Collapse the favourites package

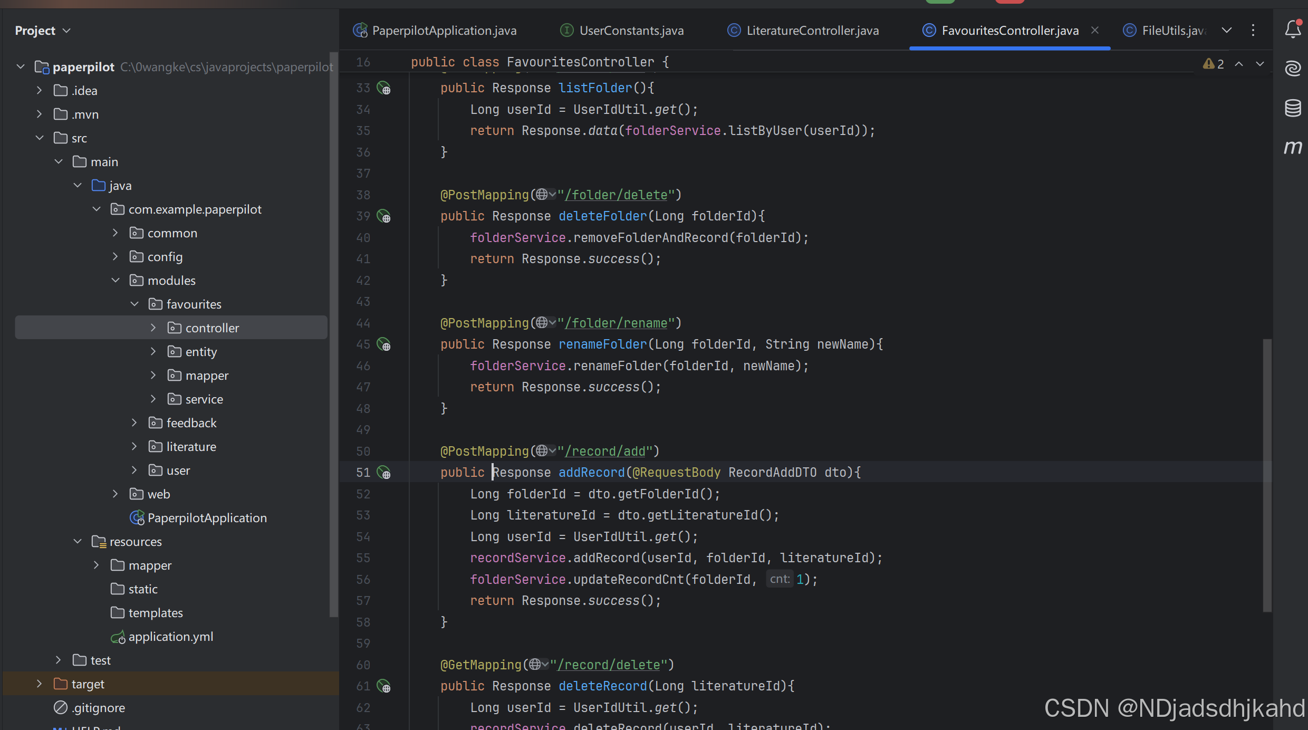click(134, 304)
